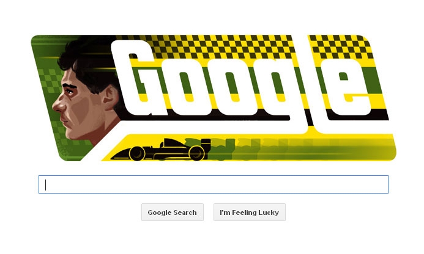
Task: Click the driver's eye in the portrait
Action: pos(70,92)
